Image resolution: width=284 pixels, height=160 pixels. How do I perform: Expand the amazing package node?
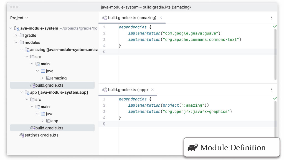click(x=43, y=78)
